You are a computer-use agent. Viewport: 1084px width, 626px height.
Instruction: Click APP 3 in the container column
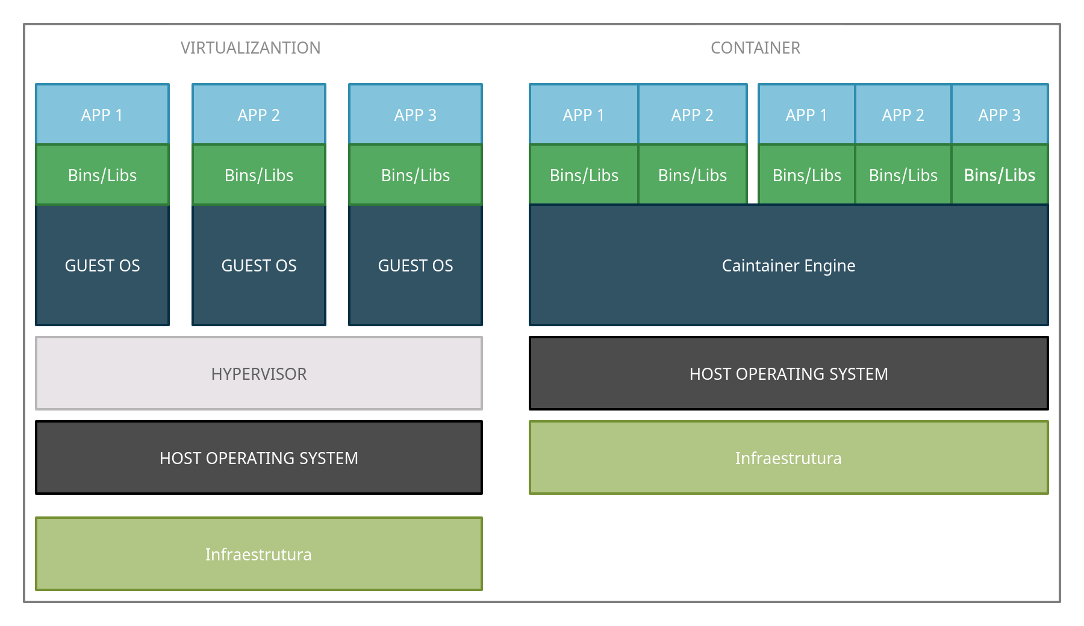pos(1000,114)
